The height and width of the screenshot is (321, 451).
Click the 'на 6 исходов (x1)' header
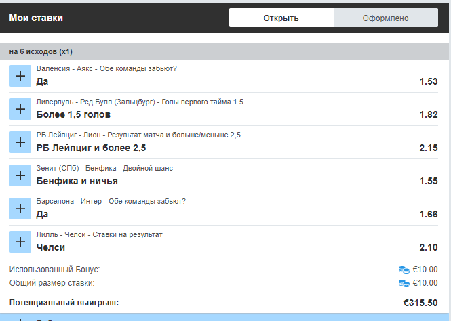(224, 51)
